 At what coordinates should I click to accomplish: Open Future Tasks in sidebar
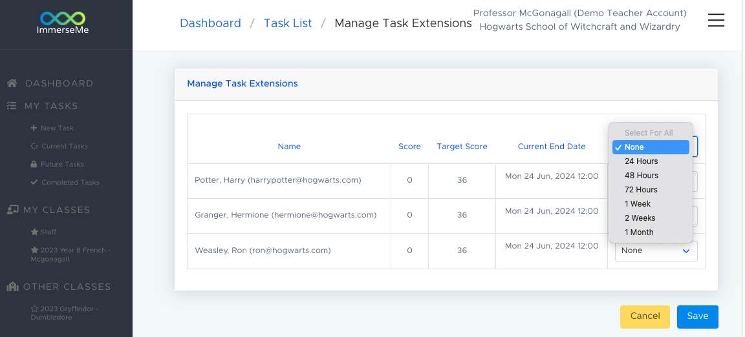click(62, 164)
